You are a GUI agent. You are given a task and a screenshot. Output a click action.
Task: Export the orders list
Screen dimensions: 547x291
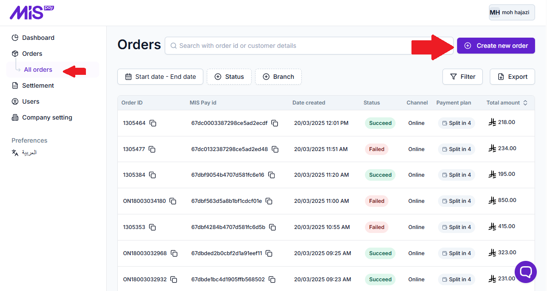(512, 77)
